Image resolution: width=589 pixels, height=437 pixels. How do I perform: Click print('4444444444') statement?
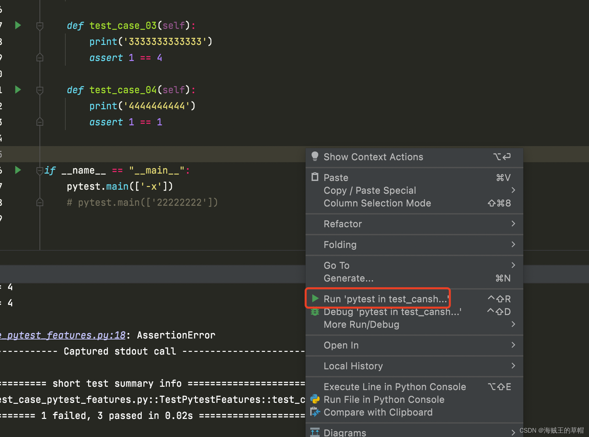click(142, 106)
